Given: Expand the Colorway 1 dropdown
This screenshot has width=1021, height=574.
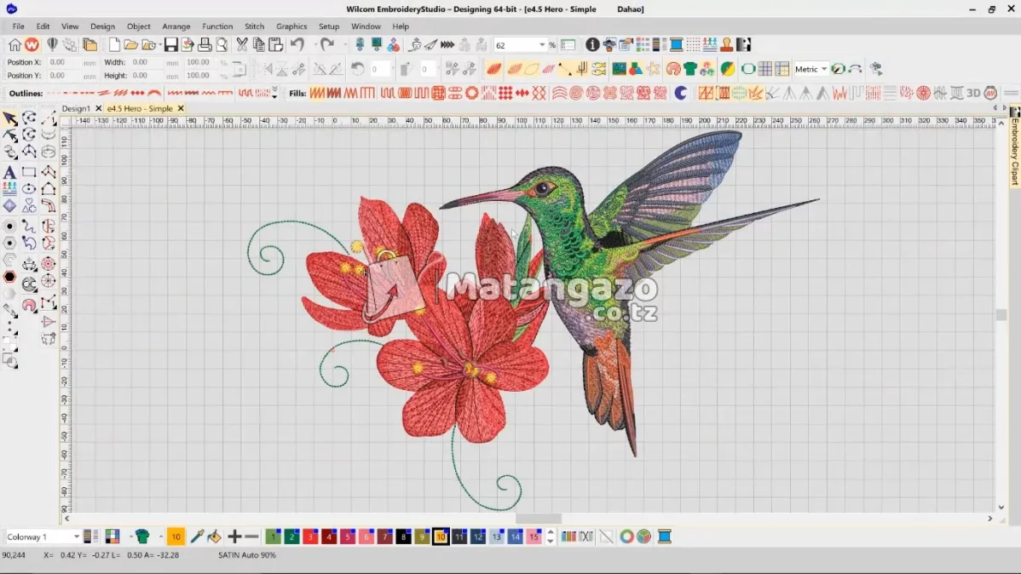Looking at the screenshot, I should (x=77, y=537).
